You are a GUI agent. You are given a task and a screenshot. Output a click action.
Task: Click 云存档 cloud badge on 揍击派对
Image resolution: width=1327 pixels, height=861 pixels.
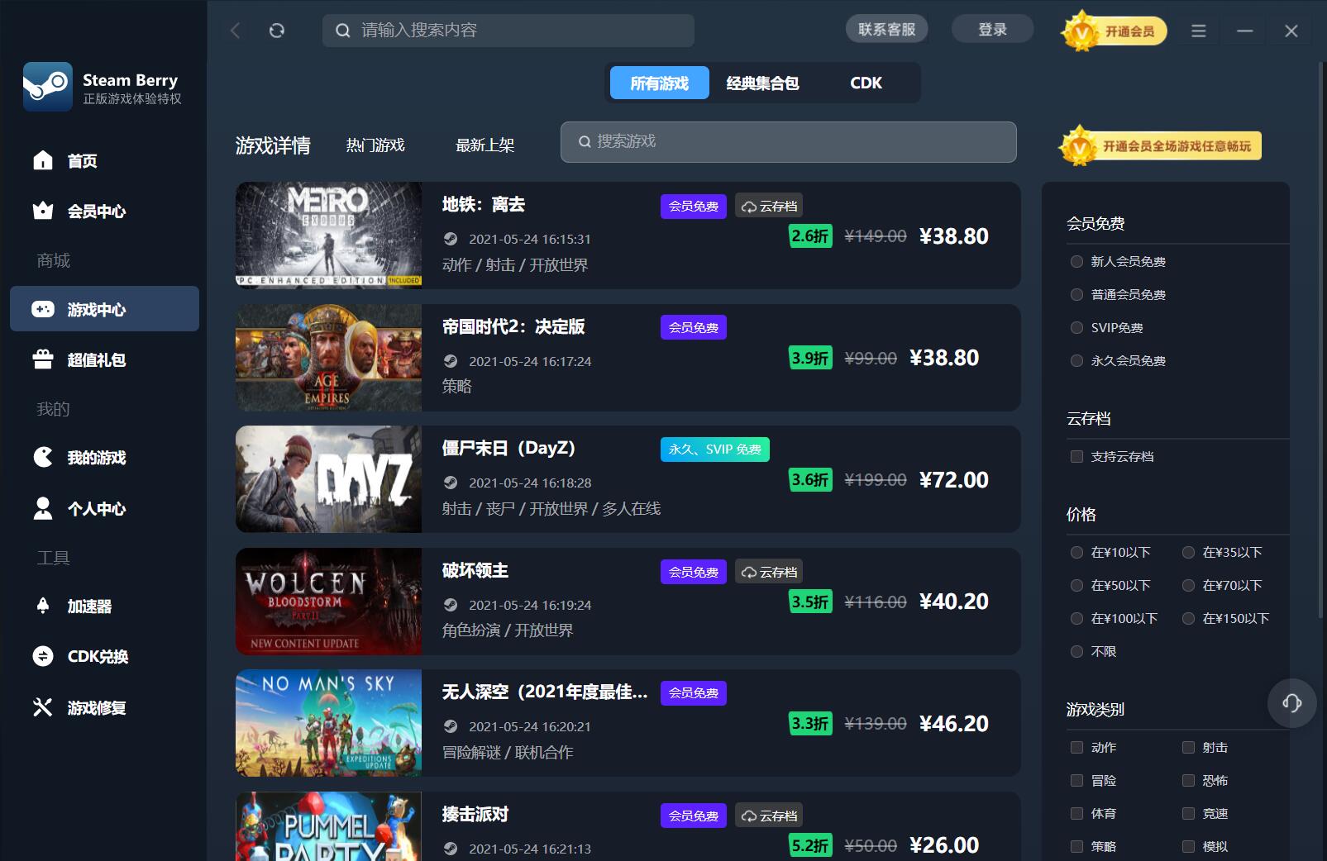[769, 816]
